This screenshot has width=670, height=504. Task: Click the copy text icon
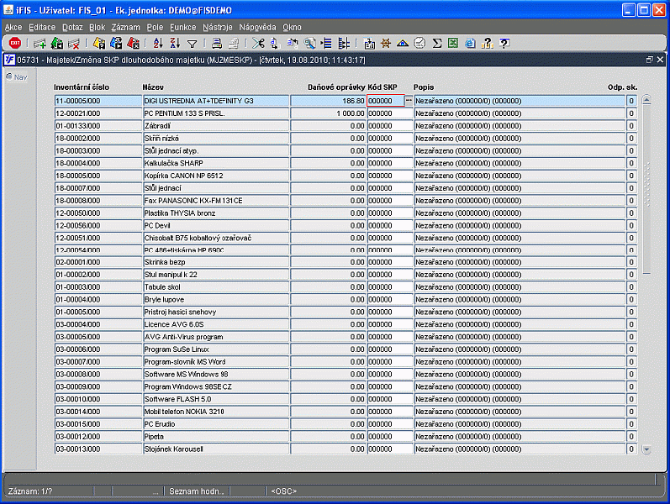coord(275,43)
